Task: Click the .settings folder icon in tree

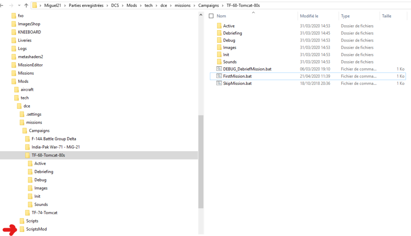Action: click(22, 114)
